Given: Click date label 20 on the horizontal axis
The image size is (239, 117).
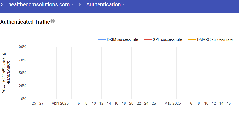Looking at the screenshot, I should [x=131, y=103].
